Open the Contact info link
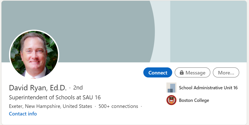 [x=23, y=114]
